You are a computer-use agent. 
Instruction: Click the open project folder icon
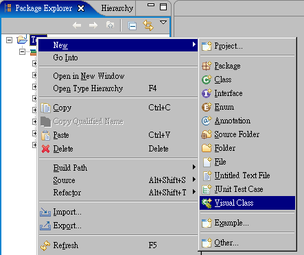click(x=22, y=39)
